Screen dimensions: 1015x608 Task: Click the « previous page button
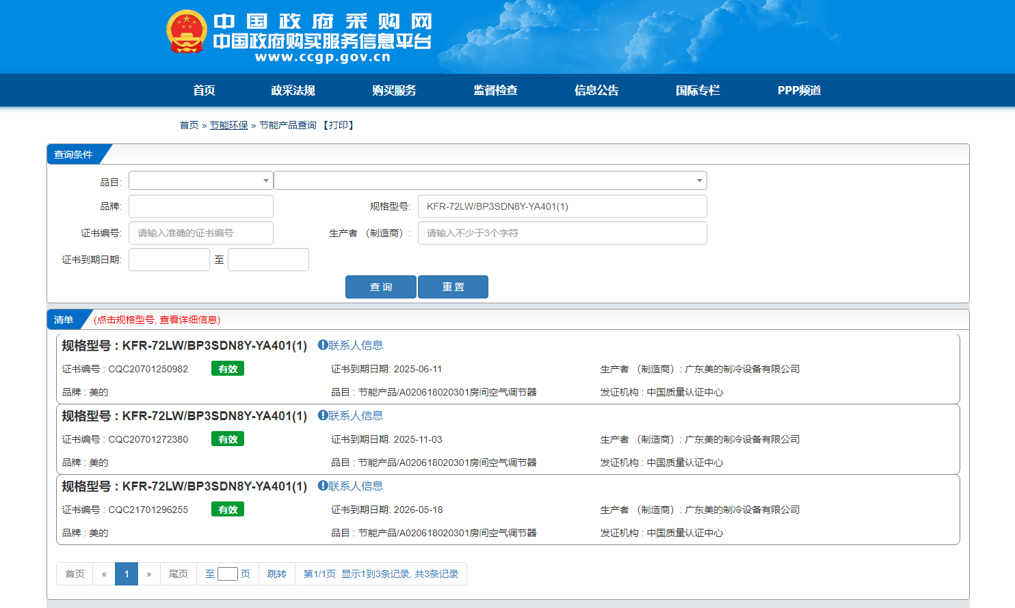click(x=104, y=574)
